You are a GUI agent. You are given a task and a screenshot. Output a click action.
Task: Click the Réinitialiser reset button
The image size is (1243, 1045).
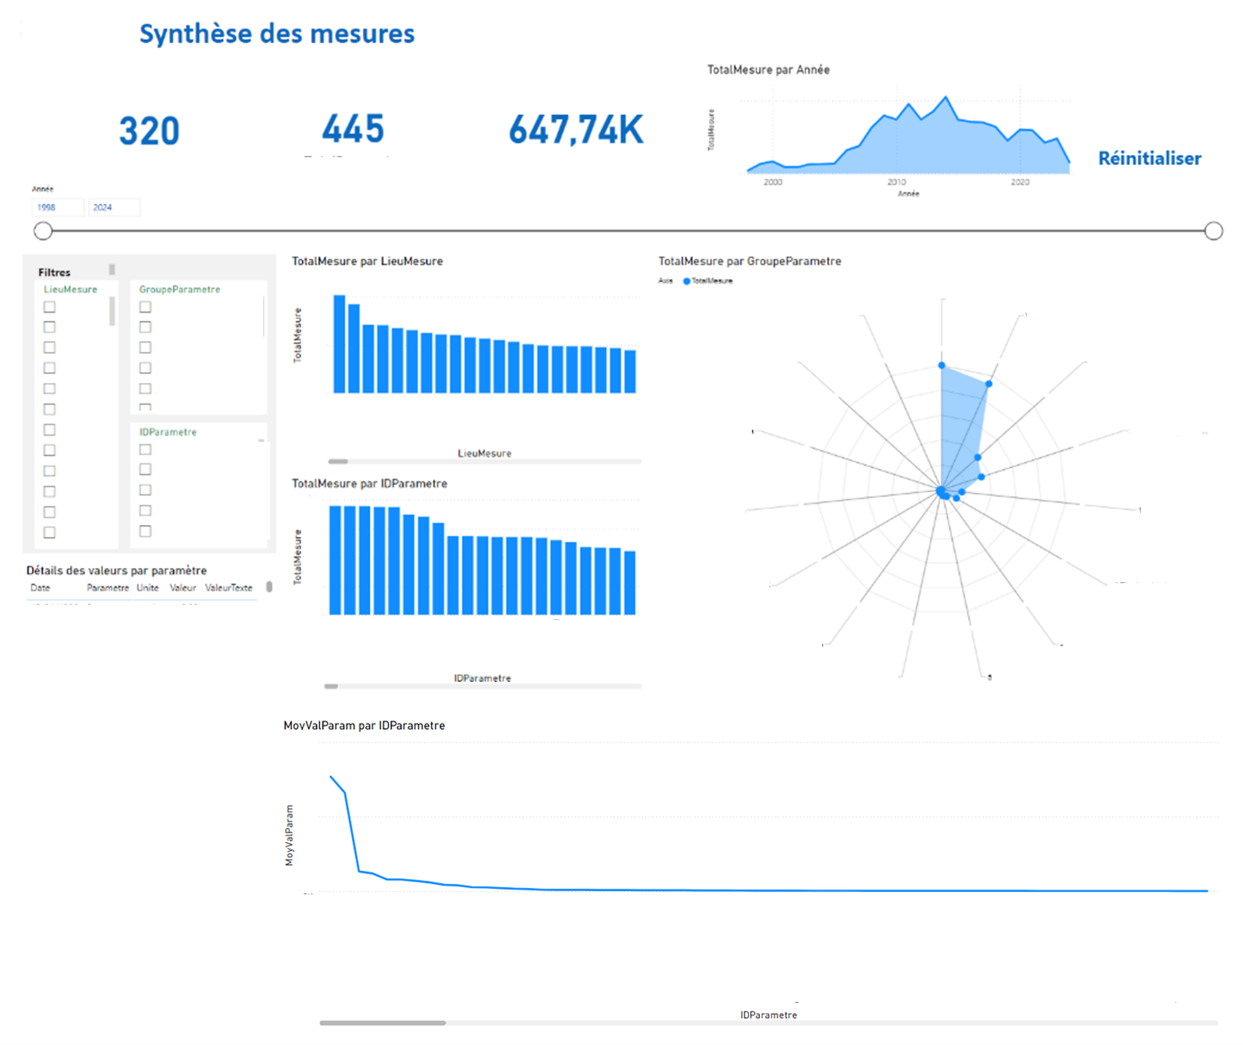coord(1149,158)
